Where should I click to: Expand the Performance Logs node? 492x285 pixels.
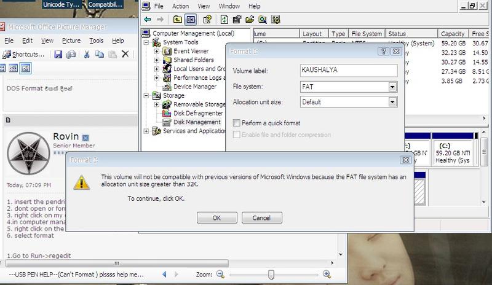(157, 77)
